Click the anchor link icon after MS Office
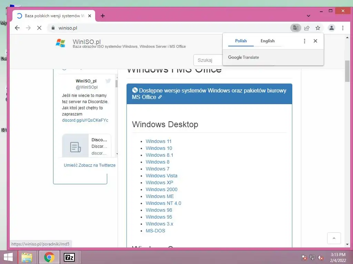 pyautogui.click(x=160, y=97)
